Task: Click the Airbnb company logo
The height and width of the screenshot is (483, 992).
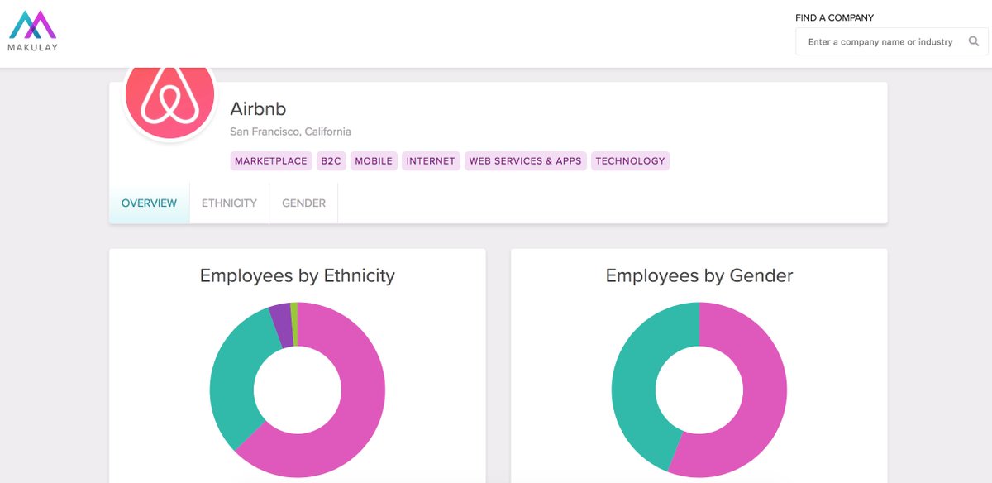Action: 169,102
